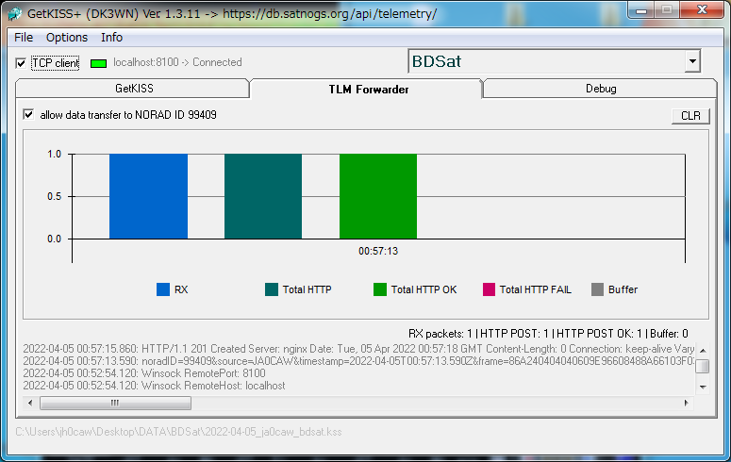Screen dimensions: 731x462
Task: Click the blue RX legend swatch
Action: point(163,289)
